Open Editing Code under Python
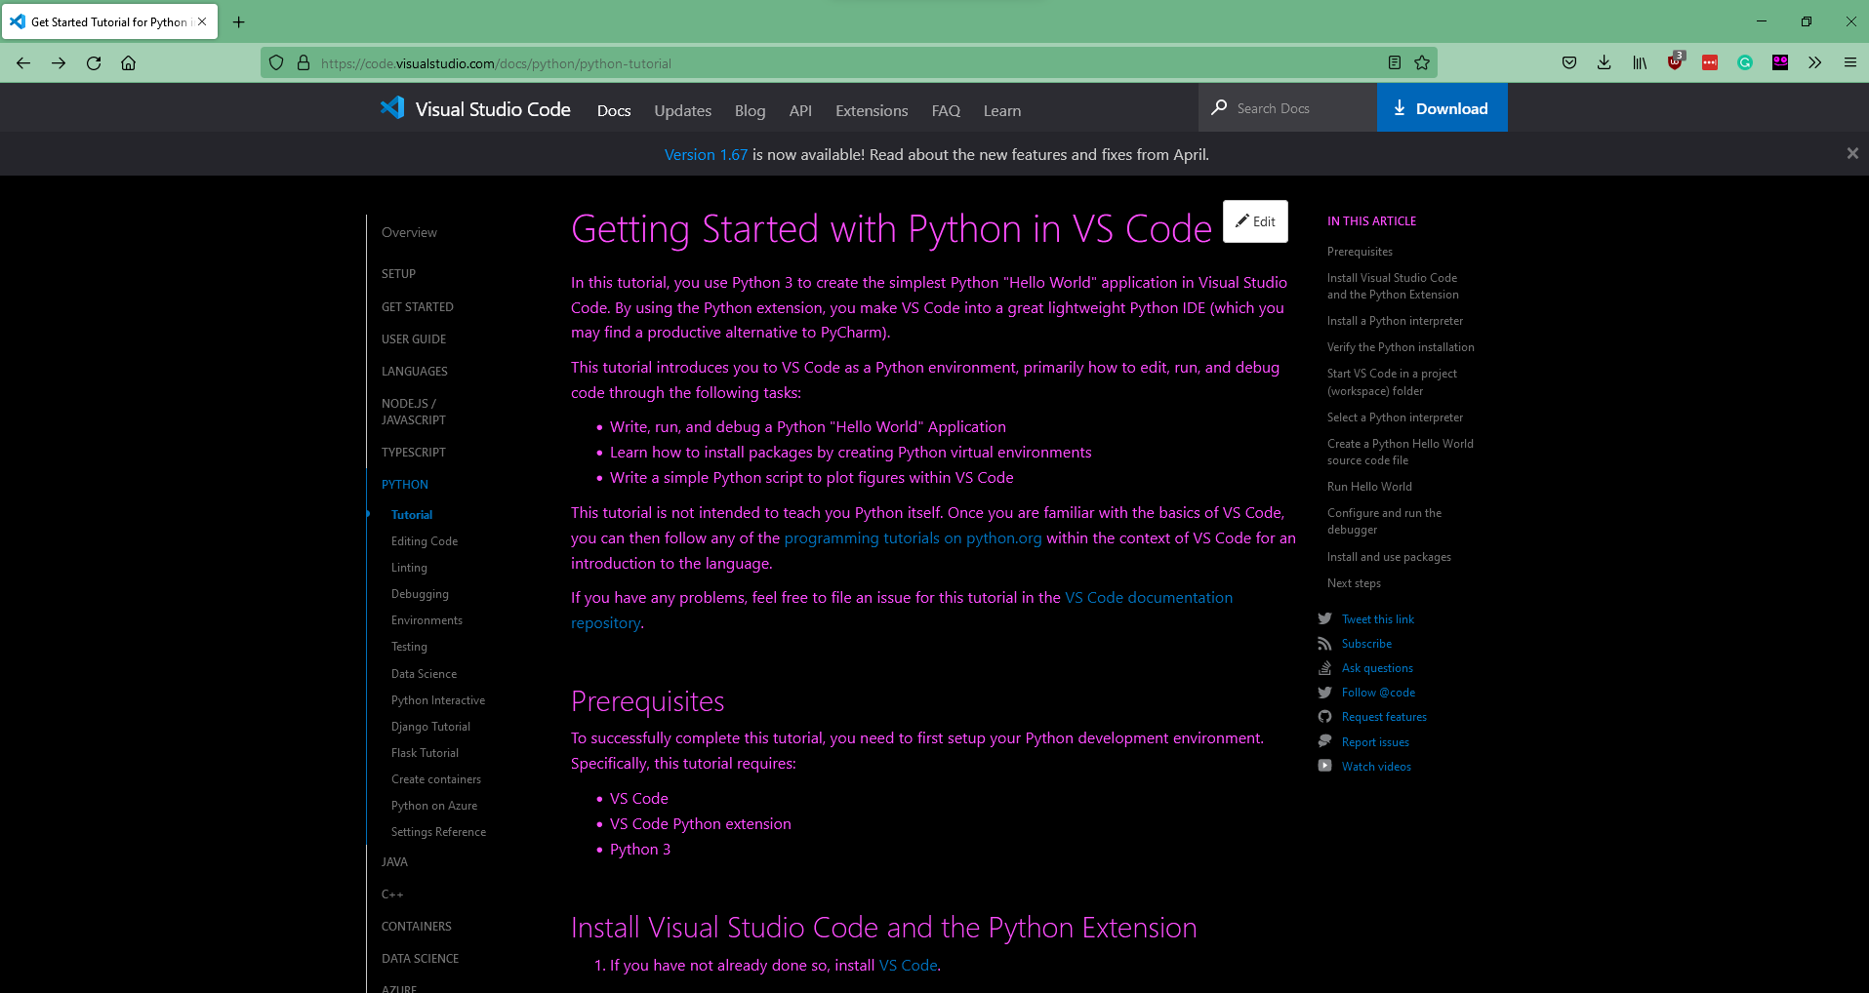The width and height of the screenshot is (1869, 993). [x=425, y=540]
